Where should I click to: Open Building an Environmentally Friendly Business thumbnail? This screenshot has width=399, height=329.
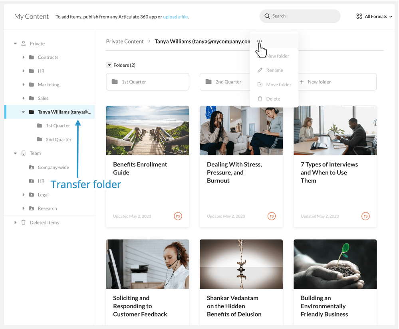click(335, 264)
